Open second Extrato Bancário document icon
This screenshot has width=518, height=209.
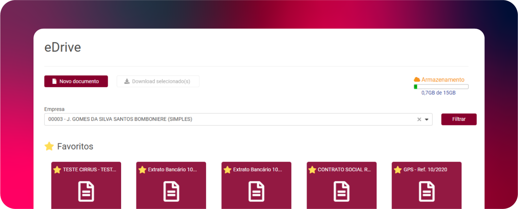(x=256, y=191)
